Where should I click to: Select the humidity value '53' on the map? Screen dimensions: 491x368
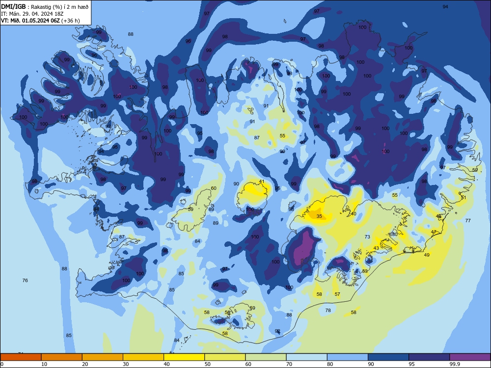(365, 271)
